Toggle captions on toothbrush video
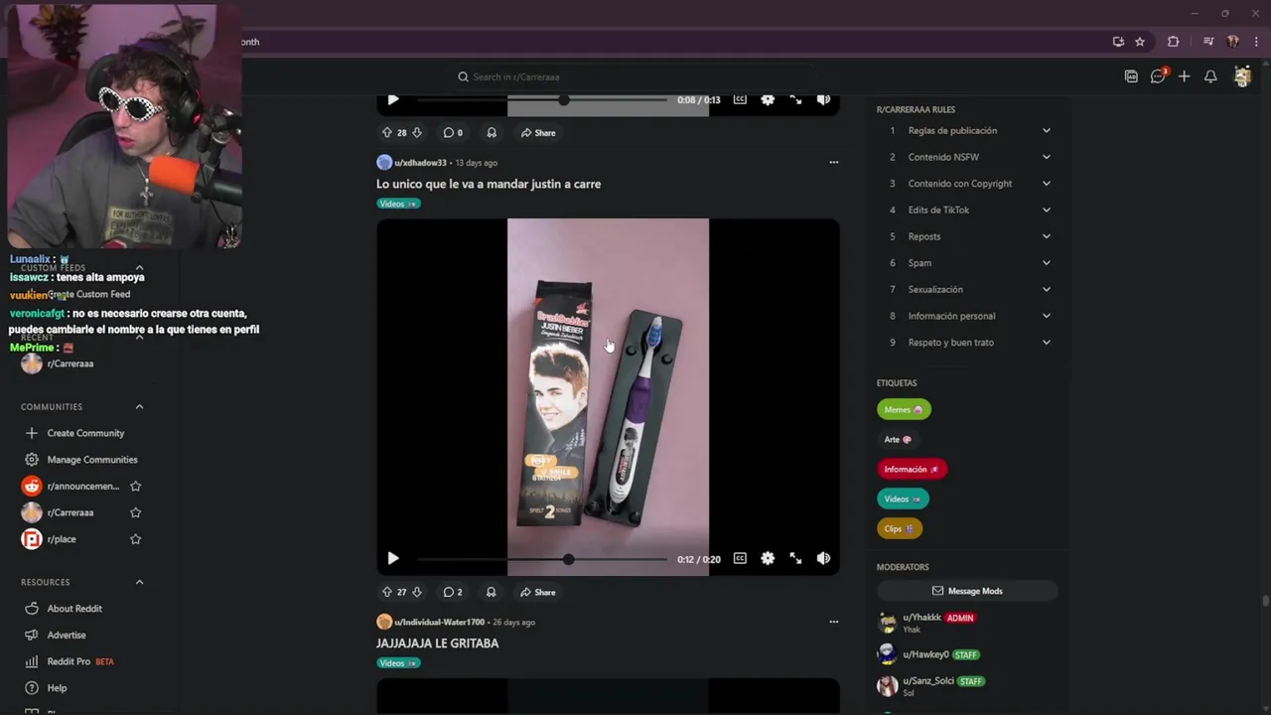This screenshot has height=715, width=1271. coord(740,559)
